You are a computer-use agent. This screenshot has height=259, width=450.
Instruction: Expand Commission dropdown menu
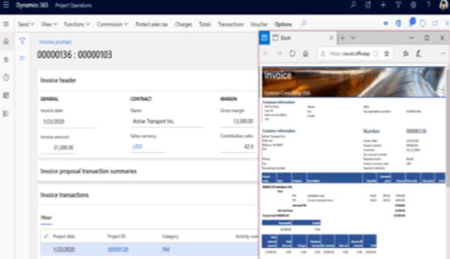point(112,24)
